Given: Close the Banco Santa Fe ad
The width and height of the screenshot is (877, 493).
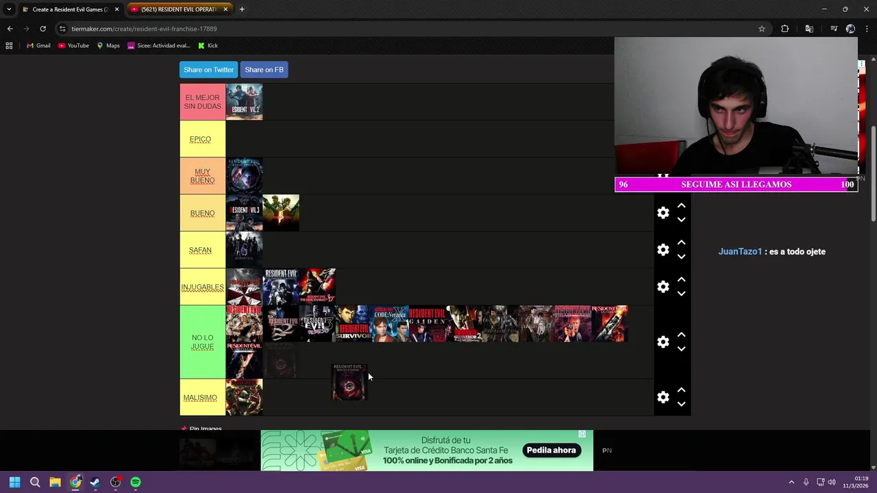Looking at the screenshot, I should (582, 434).
